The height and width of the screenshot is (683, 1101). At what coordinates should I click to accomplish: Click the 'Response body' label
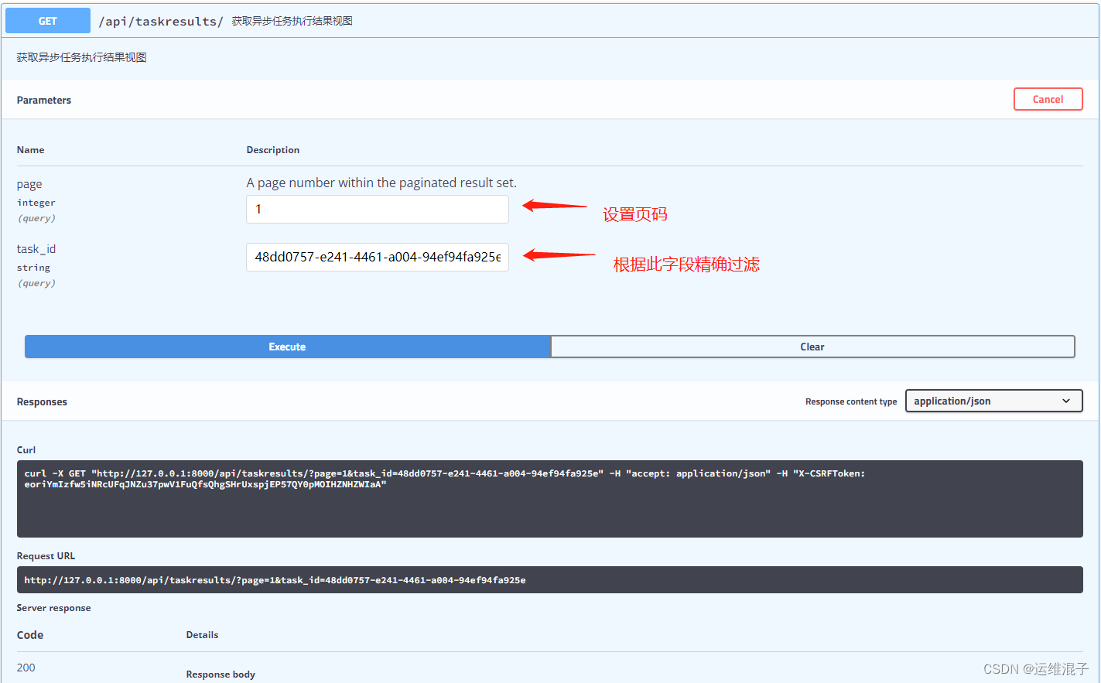[x=221, y=674]
